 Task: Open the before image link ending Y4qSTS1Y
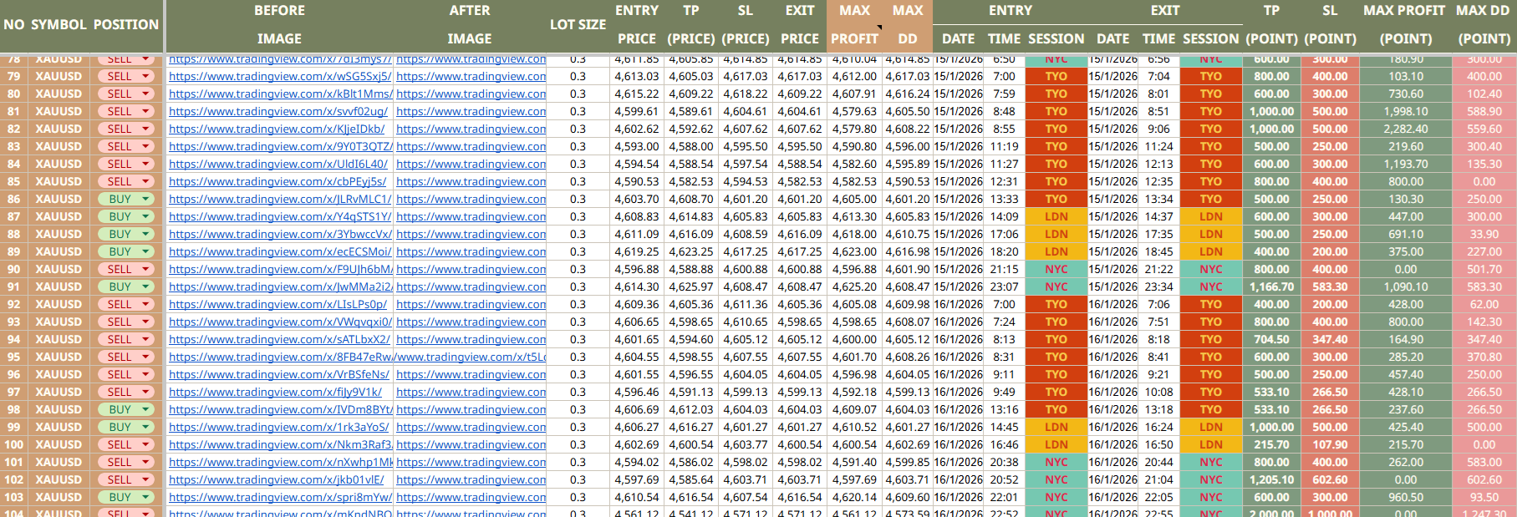[280, 216]
